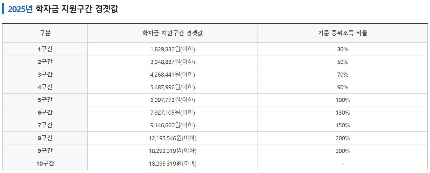Select the value 9,146,660원(이하)
430x173 pixels.
pyautogui.click(x=172, y=125)
